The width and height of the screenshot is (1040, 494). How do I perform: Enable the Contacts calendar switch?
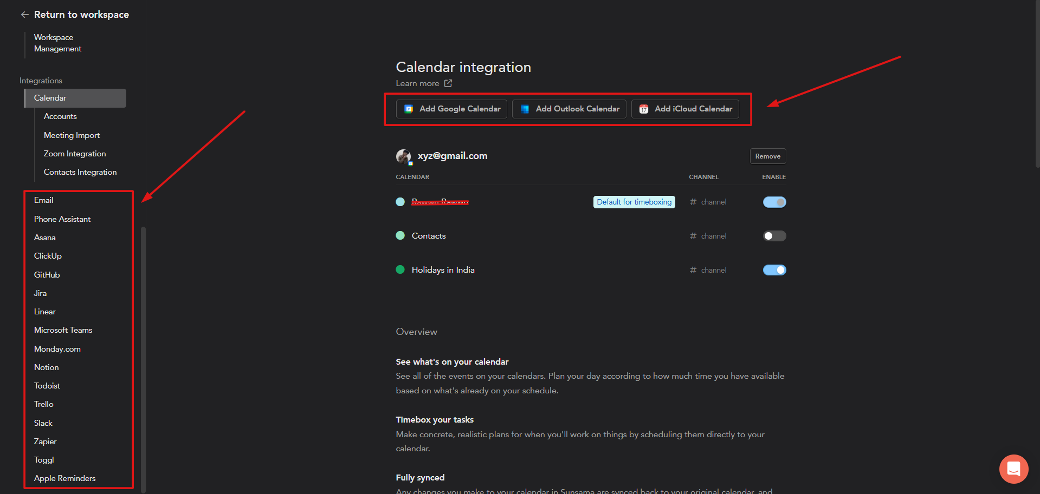click(x=774, y=236)
